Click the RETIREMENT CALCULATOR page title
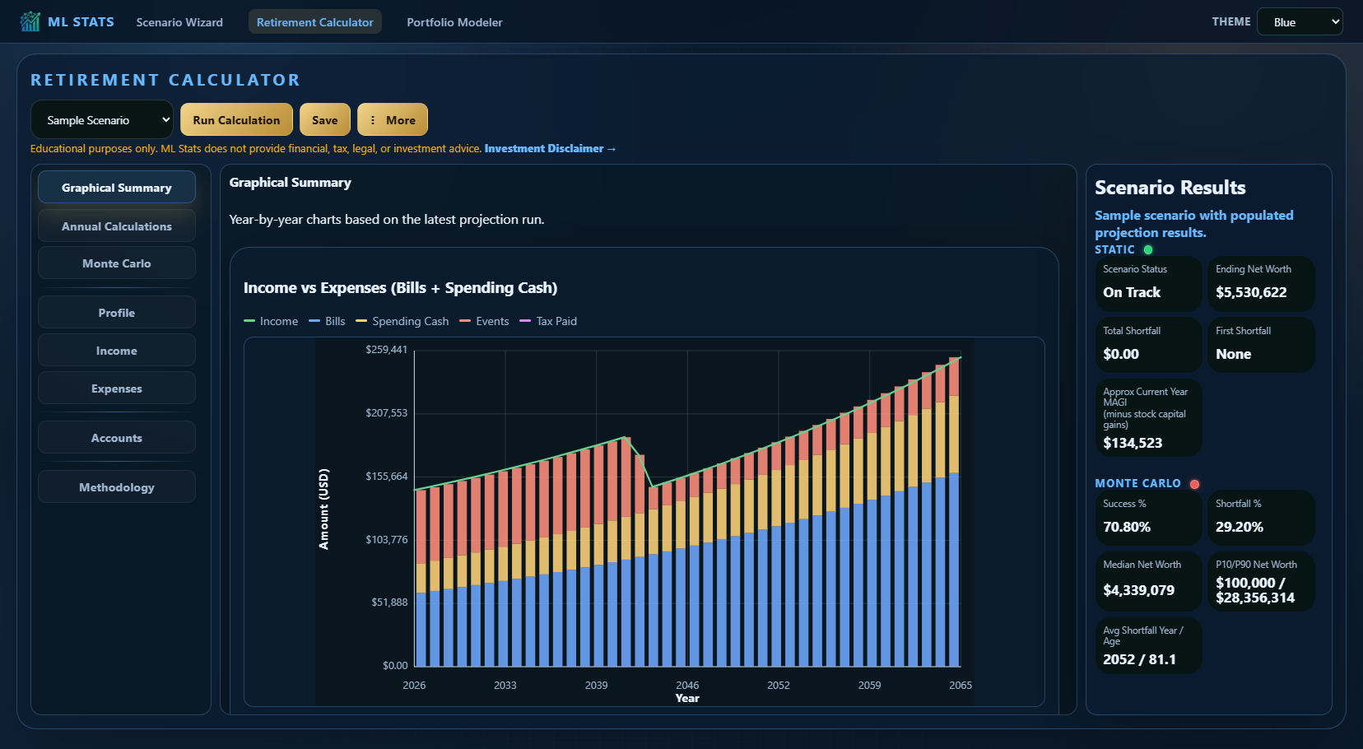Screen dimensions: 1363x749 [165, 80]
